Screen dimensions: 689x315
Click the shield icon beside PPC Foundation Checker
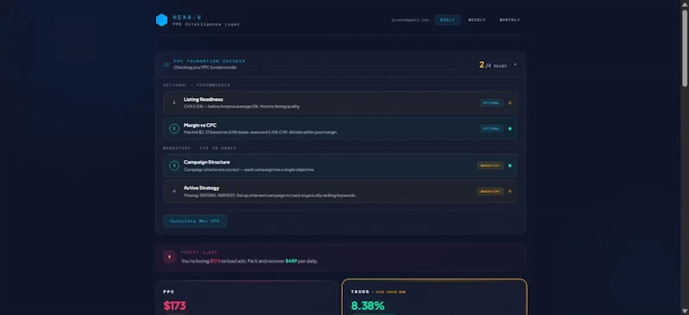click(x=166, y=65)
